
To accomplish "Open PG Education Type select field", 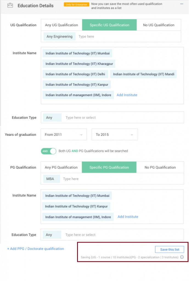I will click(x=112, y=235).
